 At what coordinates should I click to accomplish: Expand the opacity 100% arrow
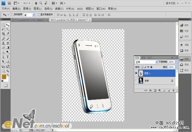[x=176, y=62]
